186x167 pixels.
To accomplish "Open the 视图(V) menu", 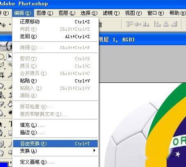I will coord(133,13).
